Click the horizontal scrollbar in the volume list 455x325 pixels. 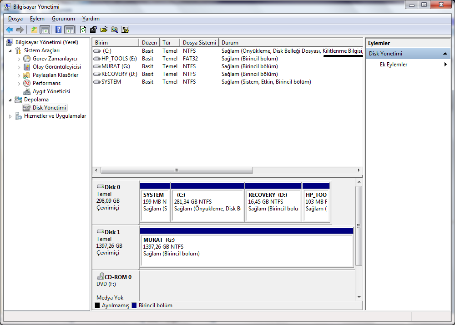pos(177,170)
